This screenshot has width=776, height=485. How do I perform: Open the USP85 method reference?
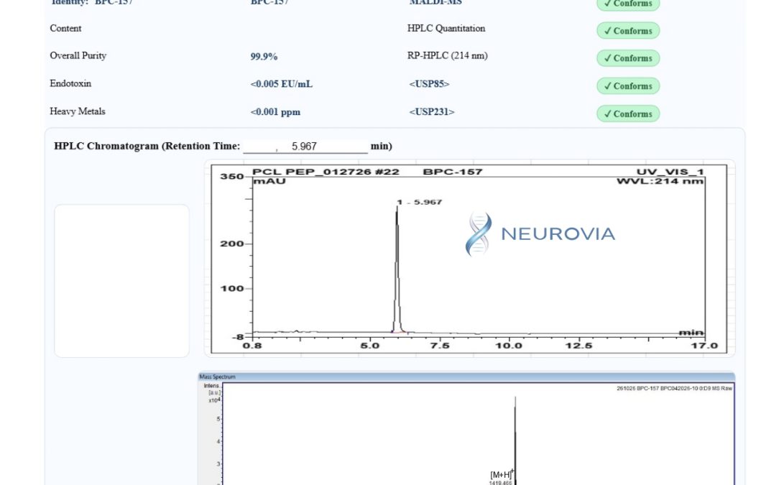point(429,83)
